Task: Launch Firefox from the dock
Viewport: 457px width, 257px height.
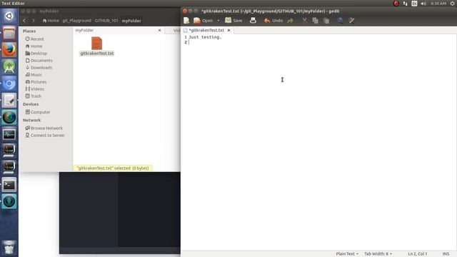Action: pyautogui.click(x=9, y=50)
